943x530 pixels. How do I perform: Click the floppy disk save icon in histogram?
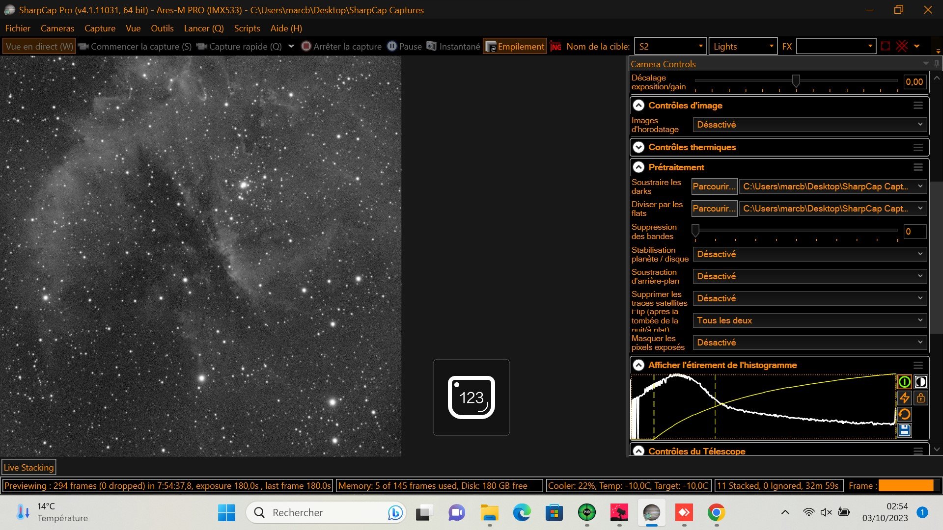click(x=904, y=430)
